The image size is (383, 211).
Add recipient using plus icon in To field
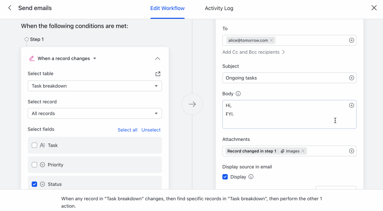[351, 40]
